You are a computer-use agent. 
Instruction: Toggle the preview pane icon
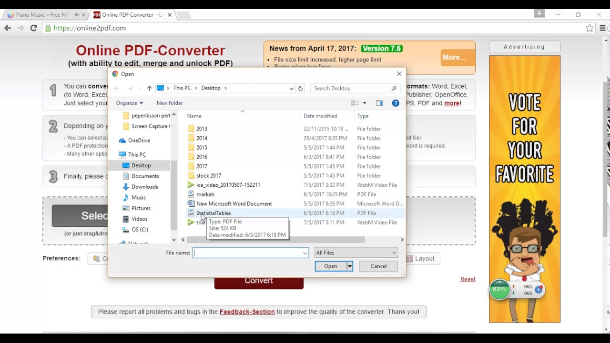click(379, 103)
